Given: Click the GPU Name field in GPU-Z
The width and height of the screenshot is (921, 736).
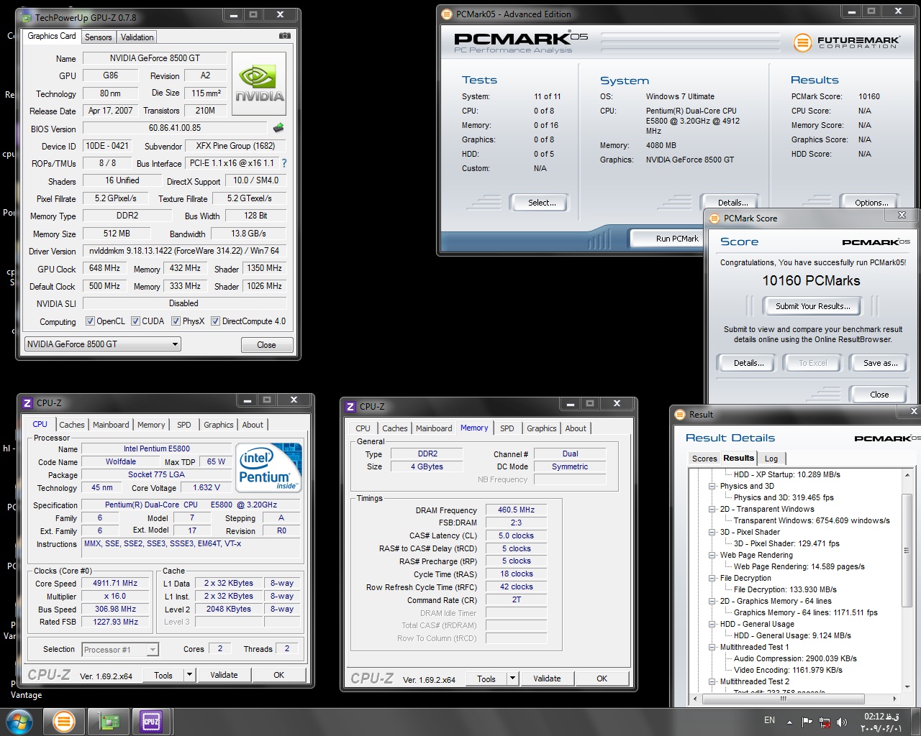Looking at the screenshot, I should tap(155, 58).
